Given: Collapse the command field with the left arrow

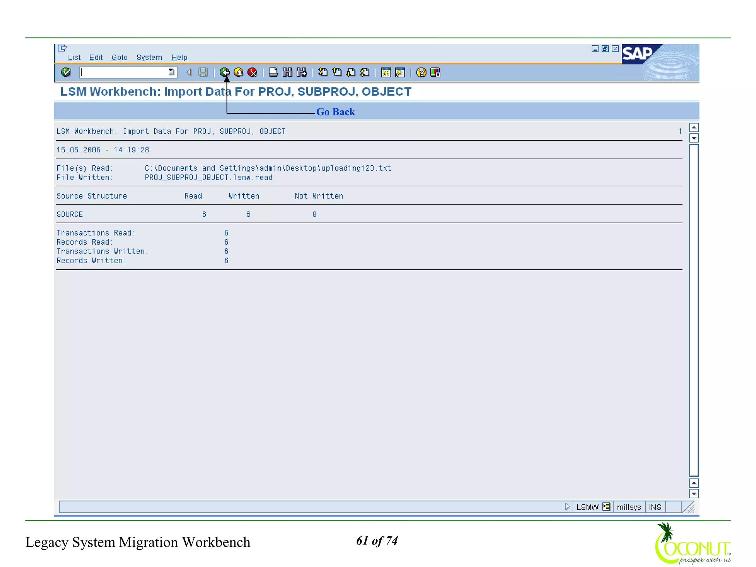Looking at the screenshot, I should tap(189, 72).
